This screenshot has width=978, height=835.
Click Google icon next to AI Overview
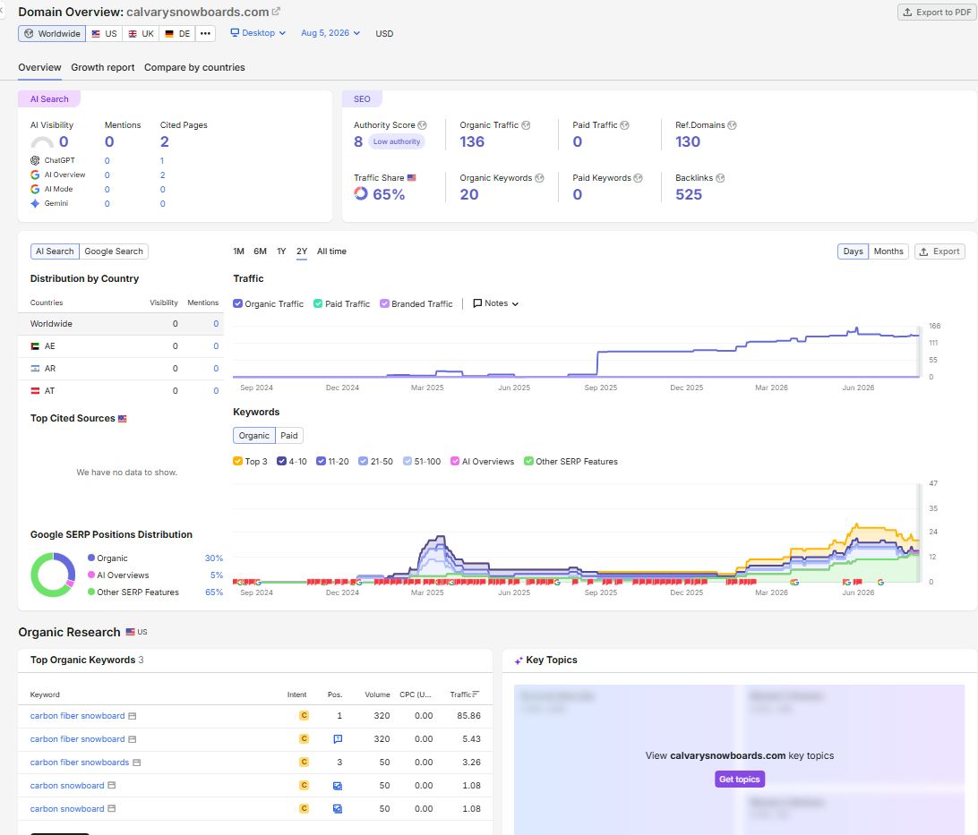35,175
